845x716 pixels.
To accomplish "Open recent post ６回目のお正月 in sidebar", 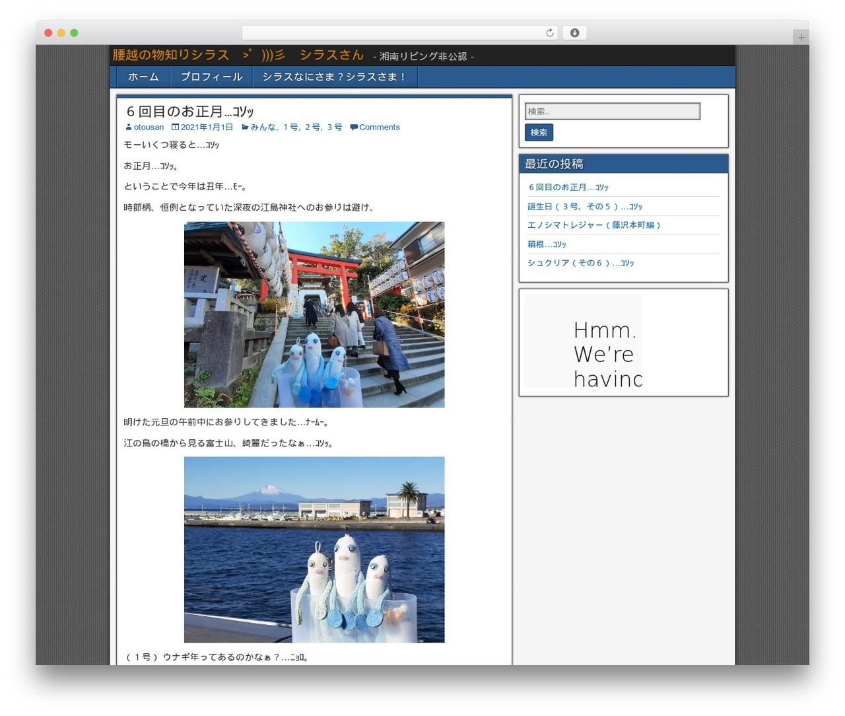I will (568, 188).
